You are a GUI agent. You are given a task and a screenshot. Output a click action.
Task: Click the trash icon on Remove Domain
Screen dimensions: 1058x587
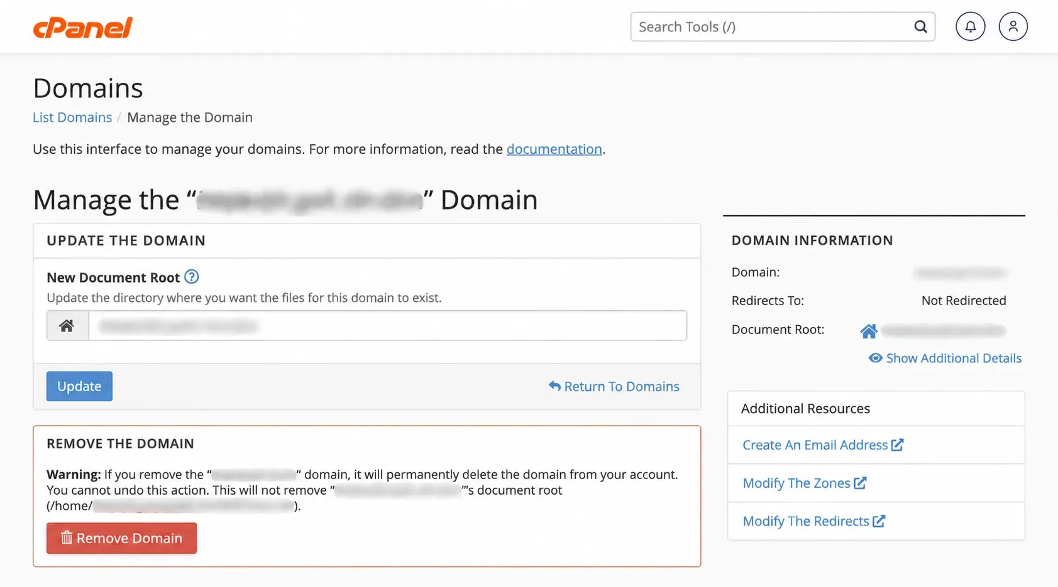(67, 537)
